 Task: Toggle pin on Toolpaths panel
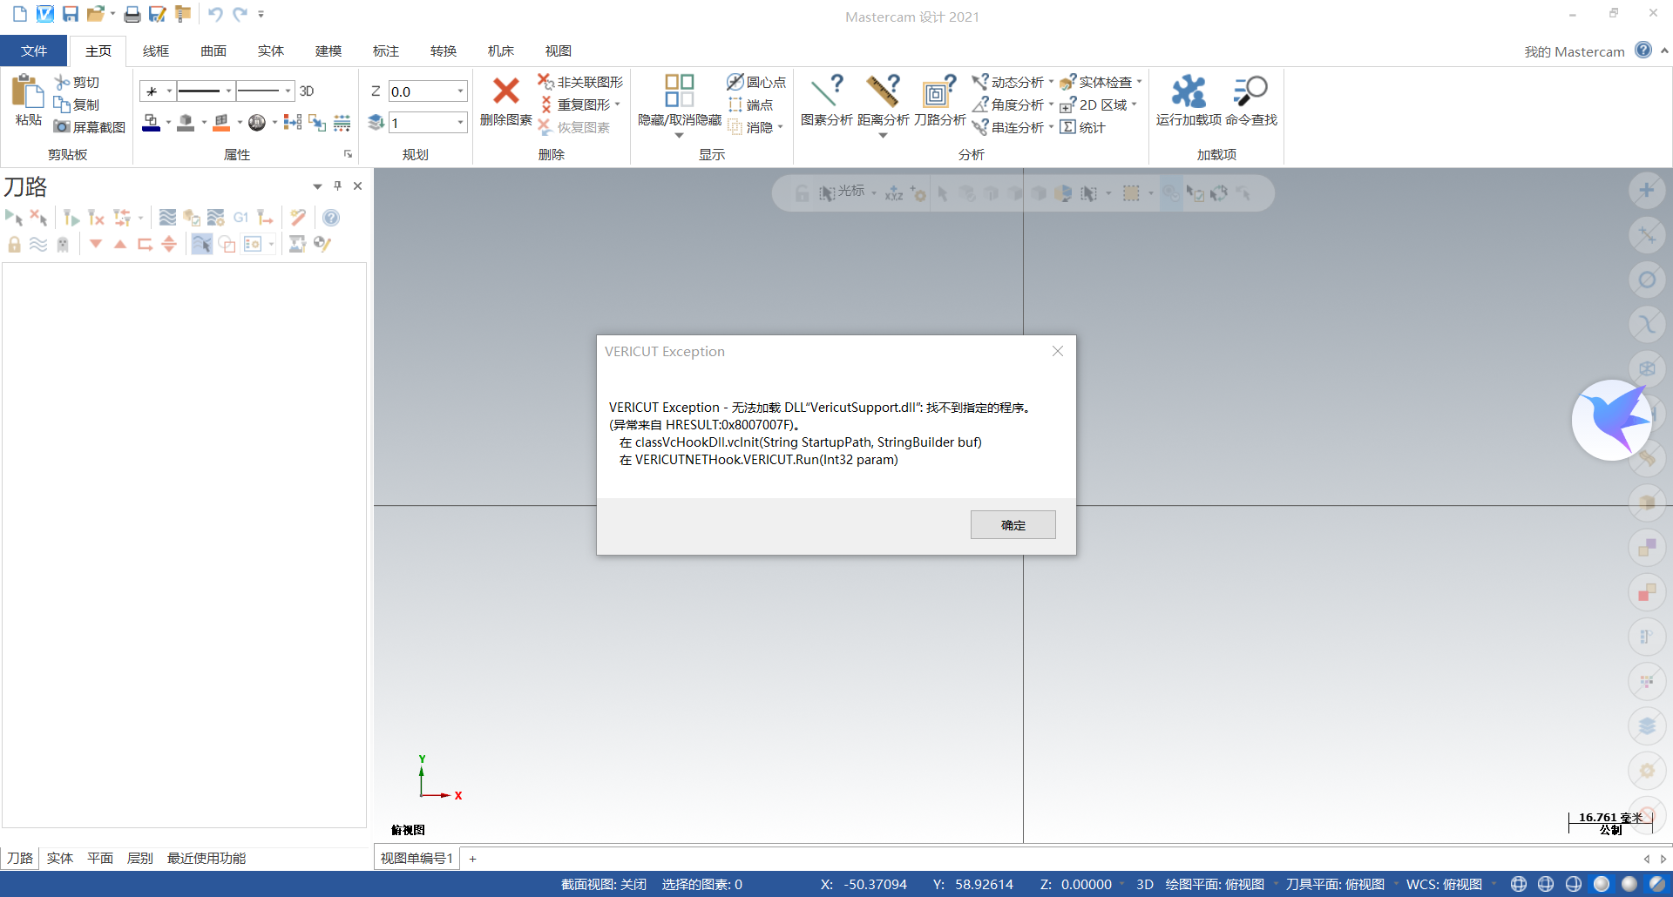(337, 185)
